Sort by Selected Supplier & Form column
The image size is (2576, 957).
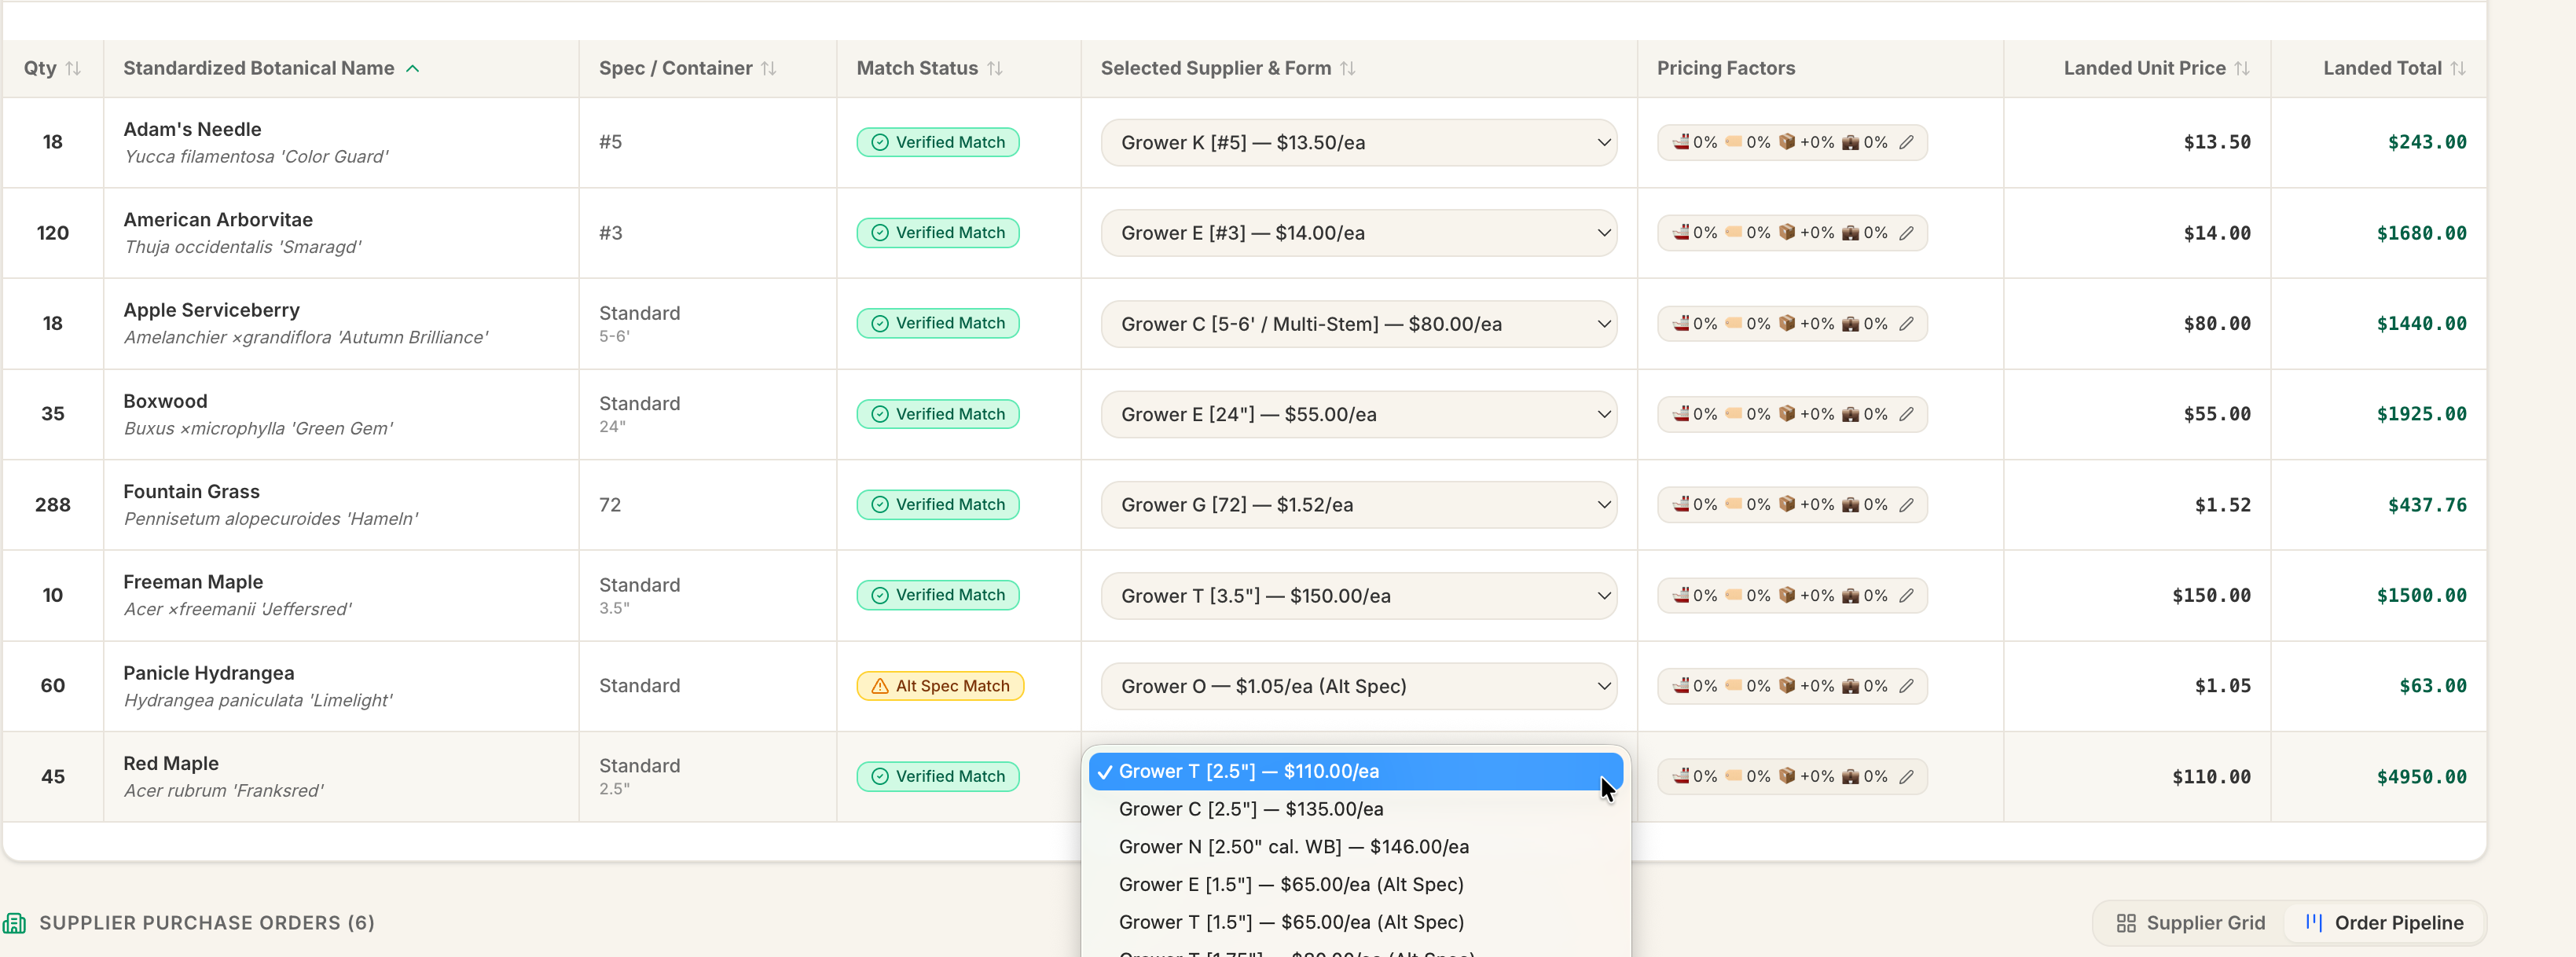[1347, 68]
